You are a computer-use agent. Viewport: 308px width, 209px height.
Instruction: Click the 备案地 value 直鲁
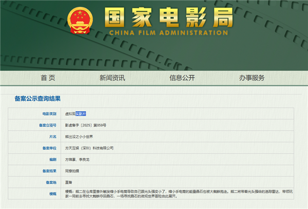69,182
